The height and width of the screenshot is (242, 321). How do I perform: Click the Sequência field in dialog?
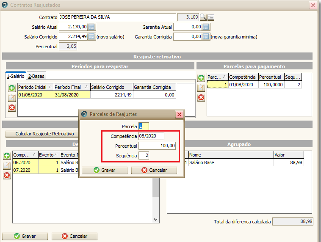click(144, 155)
